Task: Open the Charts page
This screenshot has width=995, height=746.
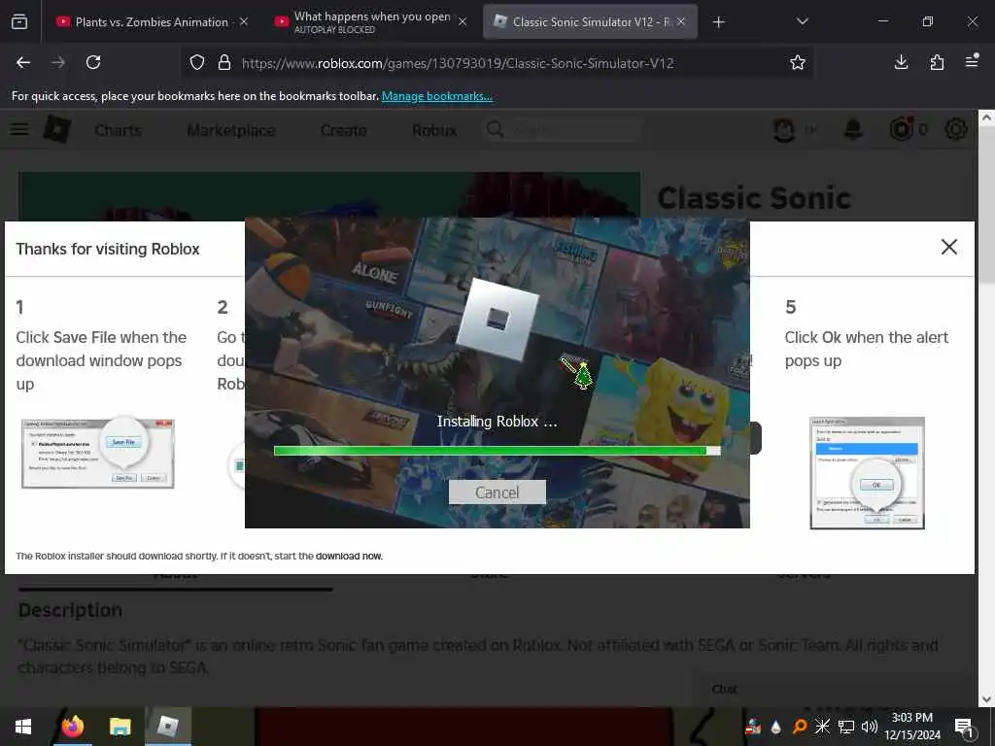Action: pyautogui.click(x=118, y=130)
